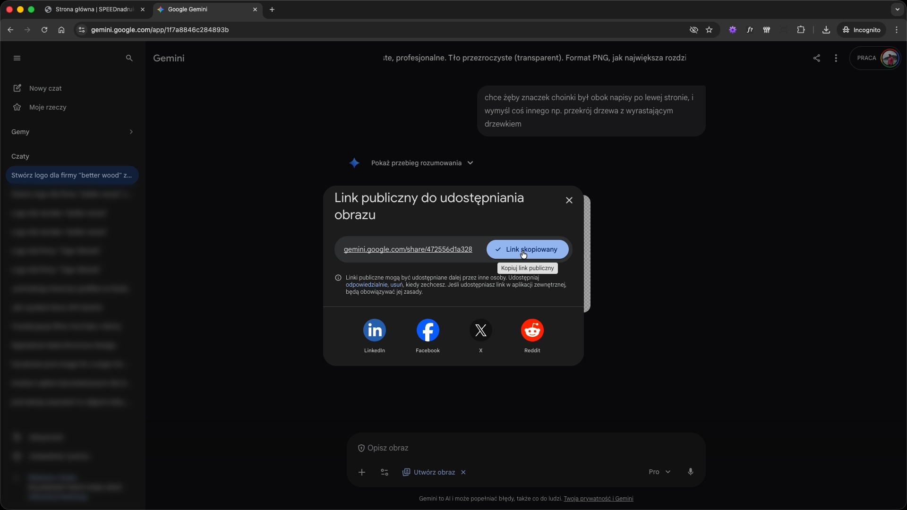Click the microphone icon in prompt box
Screen dimensions: 907x510
point(690,472)
